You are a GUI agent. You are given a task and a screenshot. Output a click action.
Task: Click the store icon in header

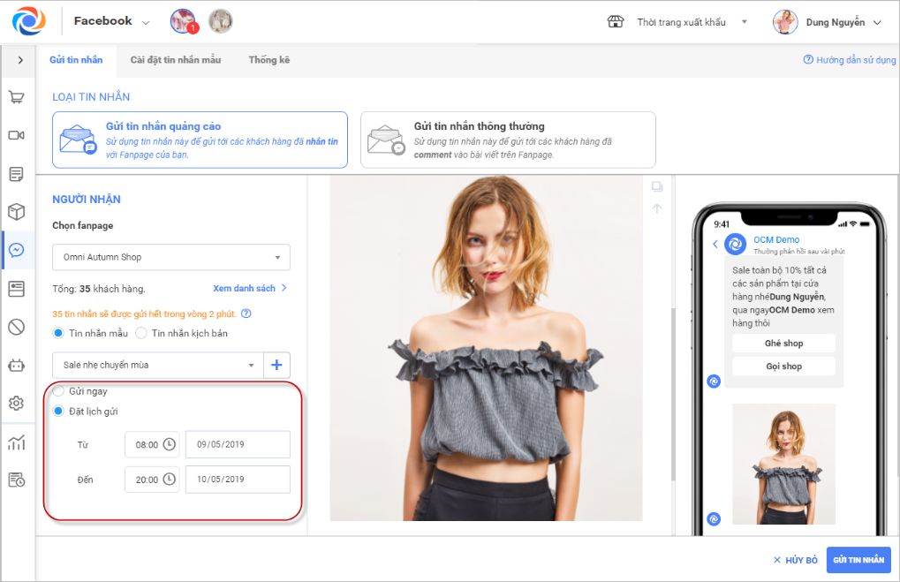(x=616, y=22)
